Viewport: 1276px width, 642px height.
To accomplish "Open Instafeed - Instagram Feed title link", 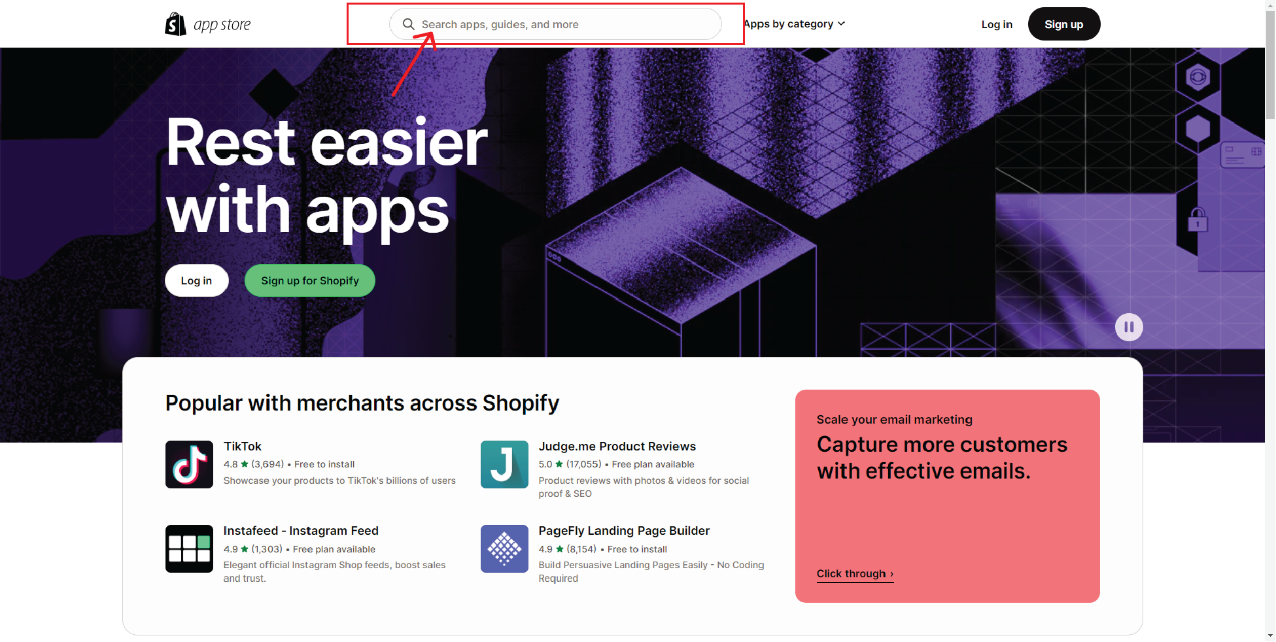I will click(301, 531).
